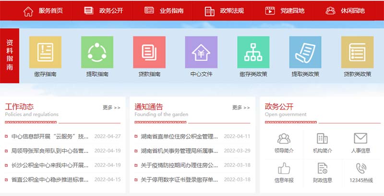Click the 贷款指南 label text

coord(149,74)
